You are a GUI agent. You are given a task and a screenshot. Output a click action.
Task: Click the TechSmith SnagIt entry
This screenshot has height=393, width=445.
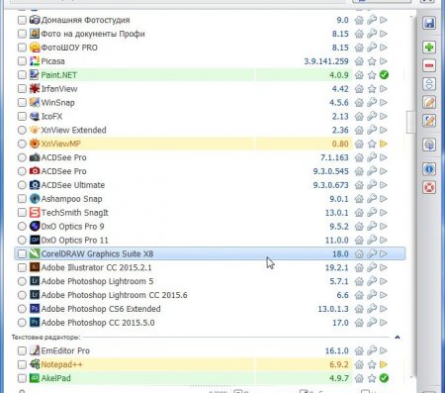click(x=74, y=213)
